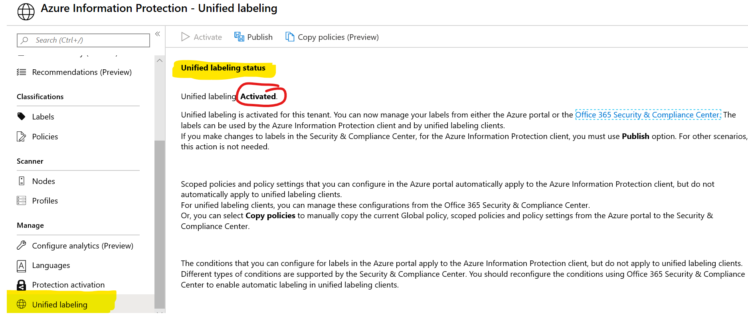
Task: Click the scroll-up arrow in the sidebar
Action: click(x=159, y=60)
